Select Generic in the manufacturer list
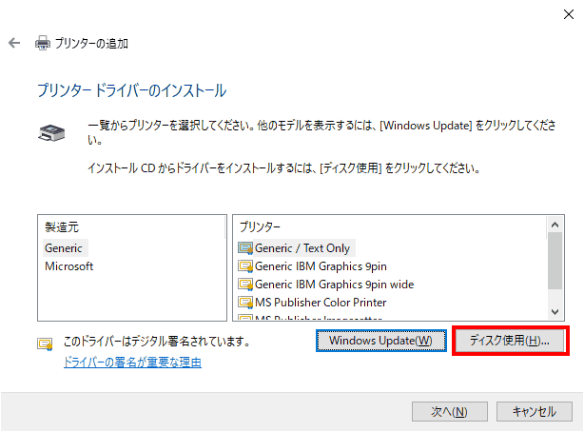Image resolution: width=584 pixels, height=432 pixels. tap(64, 248)
